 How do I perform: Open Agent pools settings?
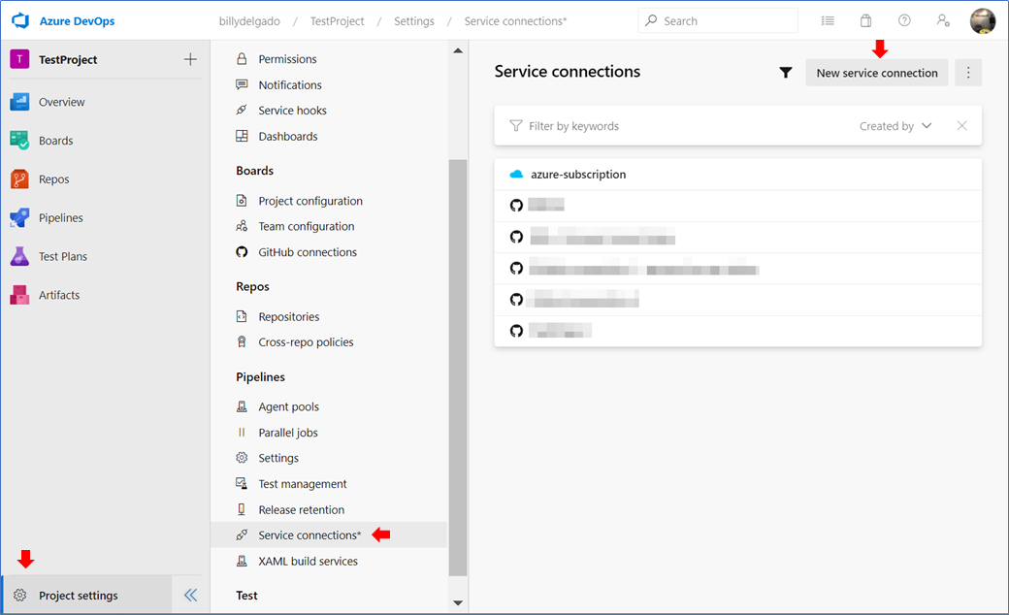[x=288, y=406]
